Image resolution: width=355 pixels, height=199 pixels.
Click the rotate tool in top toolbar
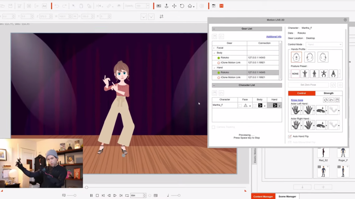[182, 6]
